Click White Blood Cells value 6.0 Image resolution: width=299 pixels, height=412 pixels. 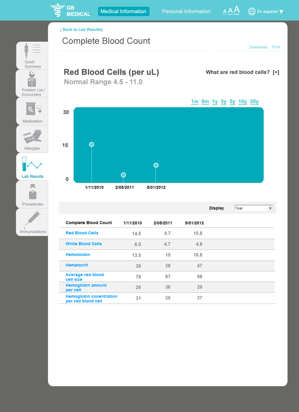tap(138, 244)
